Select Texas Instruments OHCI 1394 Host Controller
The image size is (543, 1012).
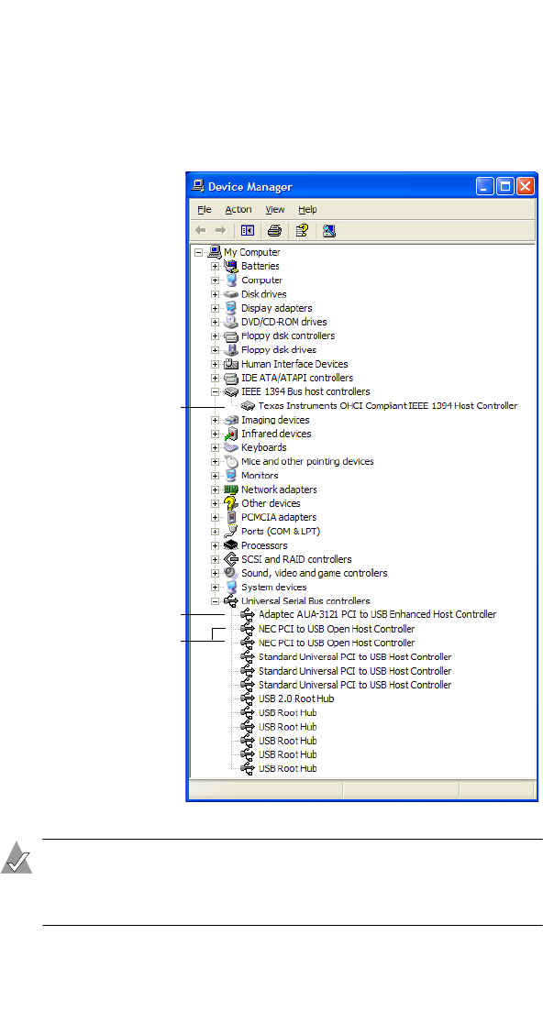[x=388, y=406]
